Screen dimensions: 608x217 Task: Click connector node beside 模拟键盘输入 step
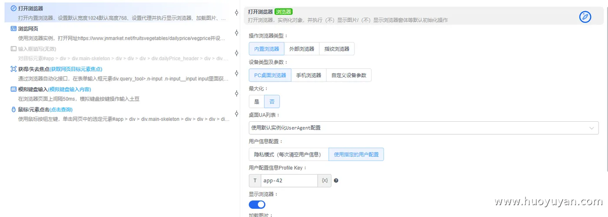(x=236, y=94)
